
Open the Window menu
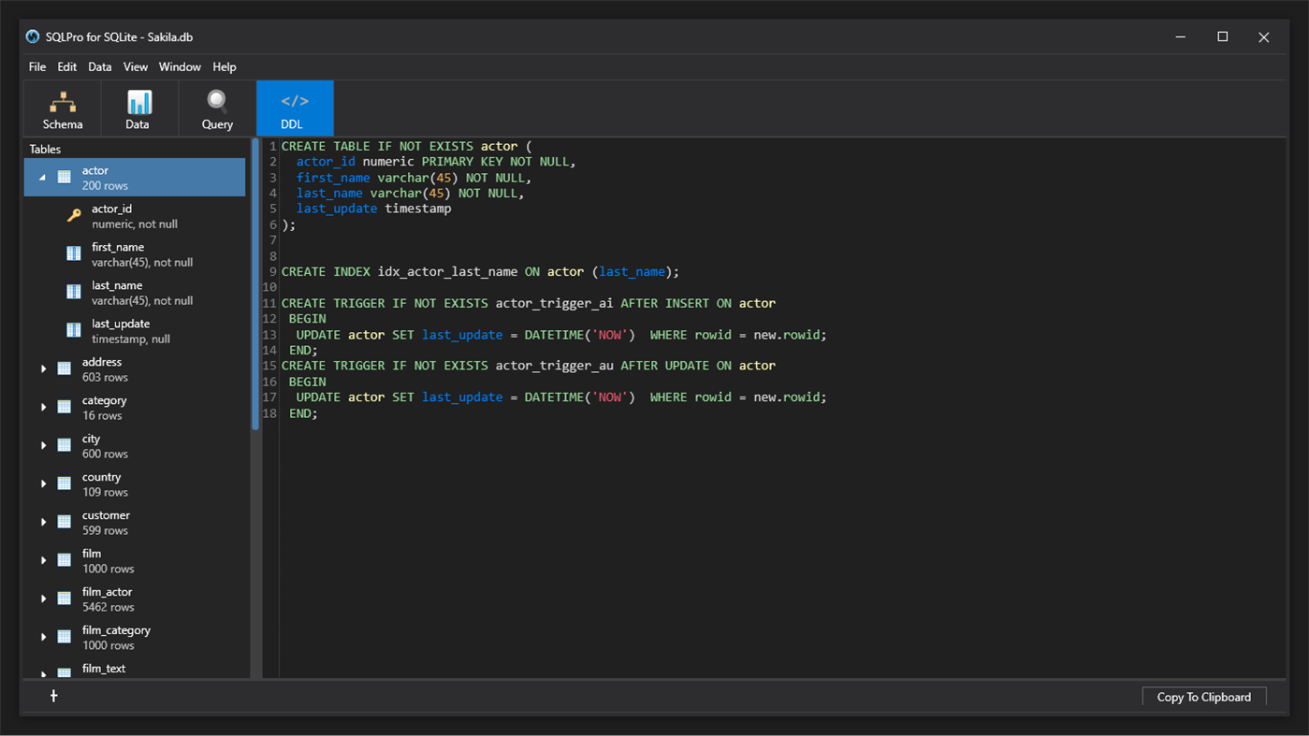click(x=180, y=67)
